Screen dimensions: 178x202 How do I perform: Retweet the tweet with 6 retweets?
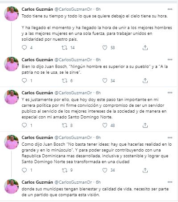pyautogui.click(x=65, y=80)
